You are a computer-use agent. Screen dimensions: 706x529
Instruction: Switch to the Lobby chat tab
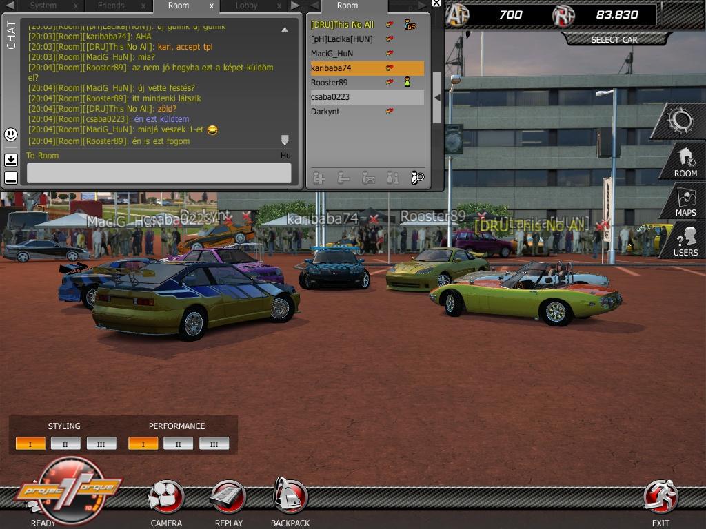coord(246,6)
